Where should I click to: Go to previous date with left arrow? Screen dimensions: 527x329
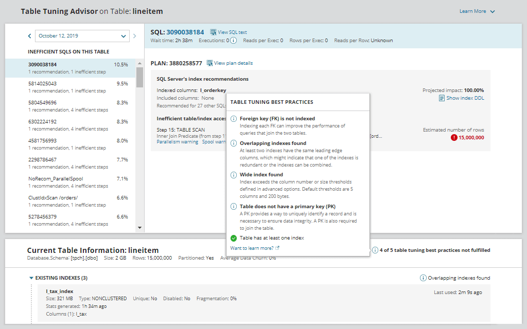point(29,36)
